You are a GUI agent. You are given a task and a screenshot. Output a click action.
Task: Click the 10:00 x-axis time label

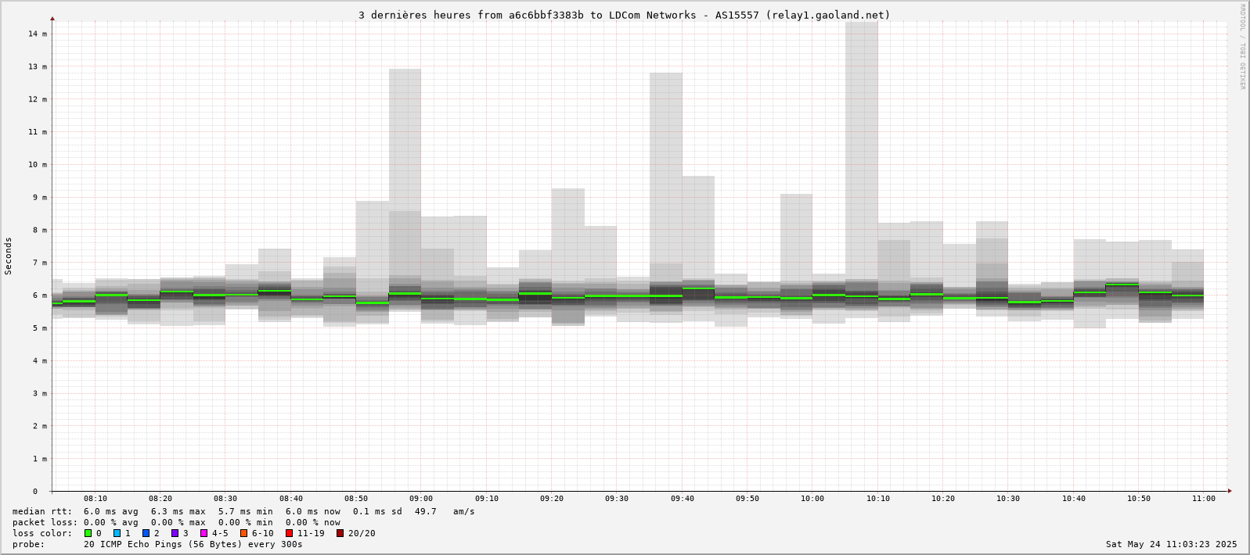point(812,499)
